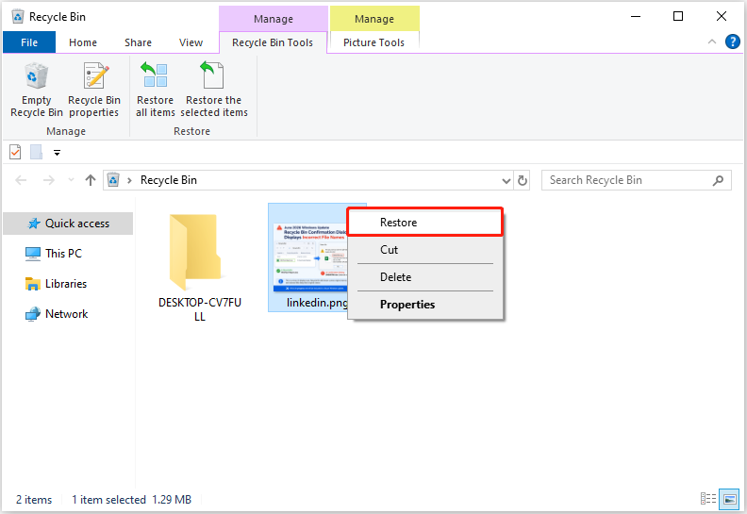Switch to Picture Tools tab

374,42
